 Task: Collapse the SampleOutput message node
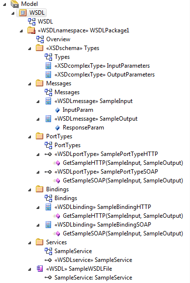tap(38, 120)
